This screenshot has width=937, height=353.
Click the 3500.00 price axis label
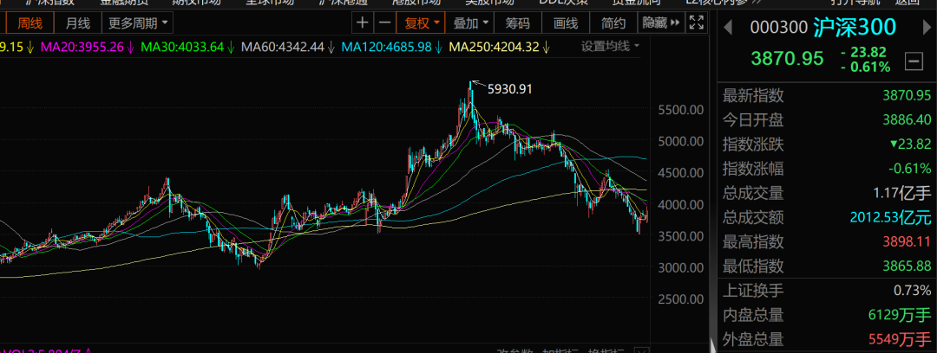[680, 236]
